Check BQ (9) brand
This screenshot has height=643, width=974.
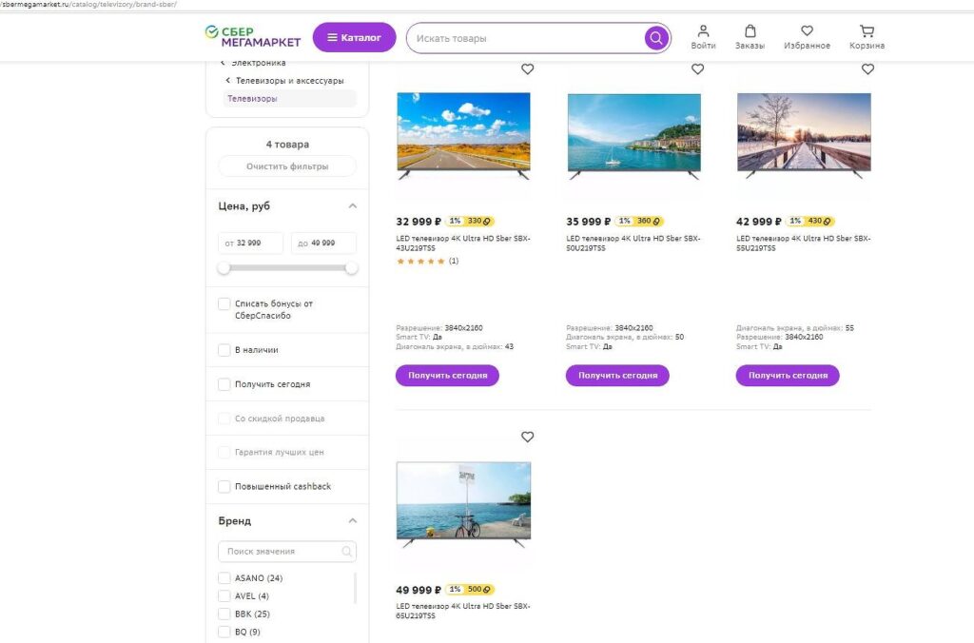coord(224,632)
